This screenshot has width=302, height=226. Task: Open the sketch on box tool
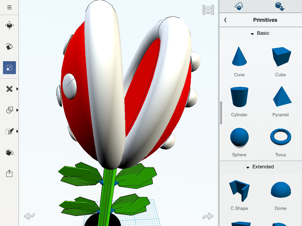coord(9,131)
